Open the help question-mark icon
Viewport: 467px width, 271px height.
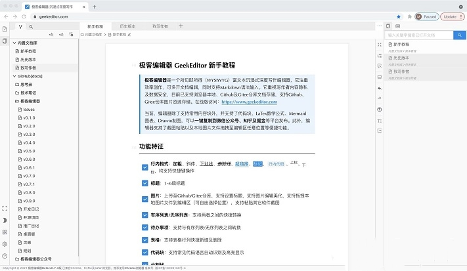[x=5, y=256]
